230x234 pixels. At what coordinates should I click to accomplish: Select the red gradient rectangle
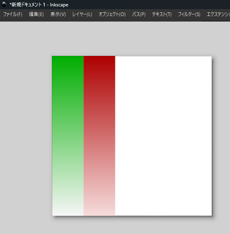(99, 136)
